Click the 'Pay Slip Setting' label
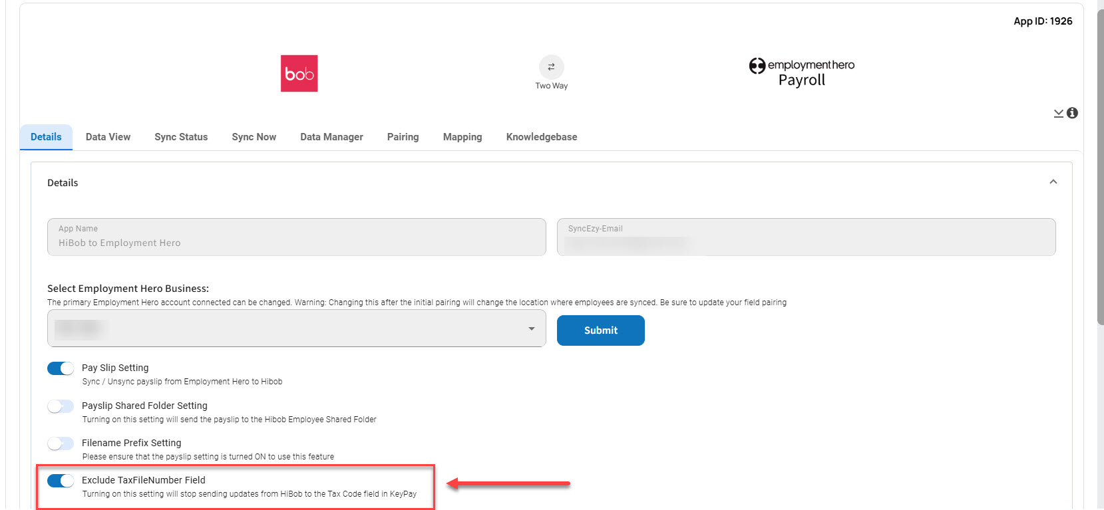Image resolution: width=1104 pixels, height=510 pixels. [x=115, y=368]
